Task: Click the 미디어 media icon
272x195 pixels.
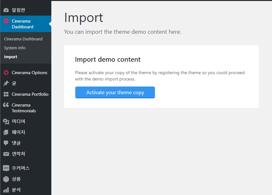Action: 6,122
